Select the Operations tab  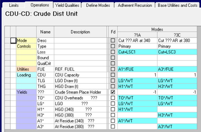click(40, 5)
